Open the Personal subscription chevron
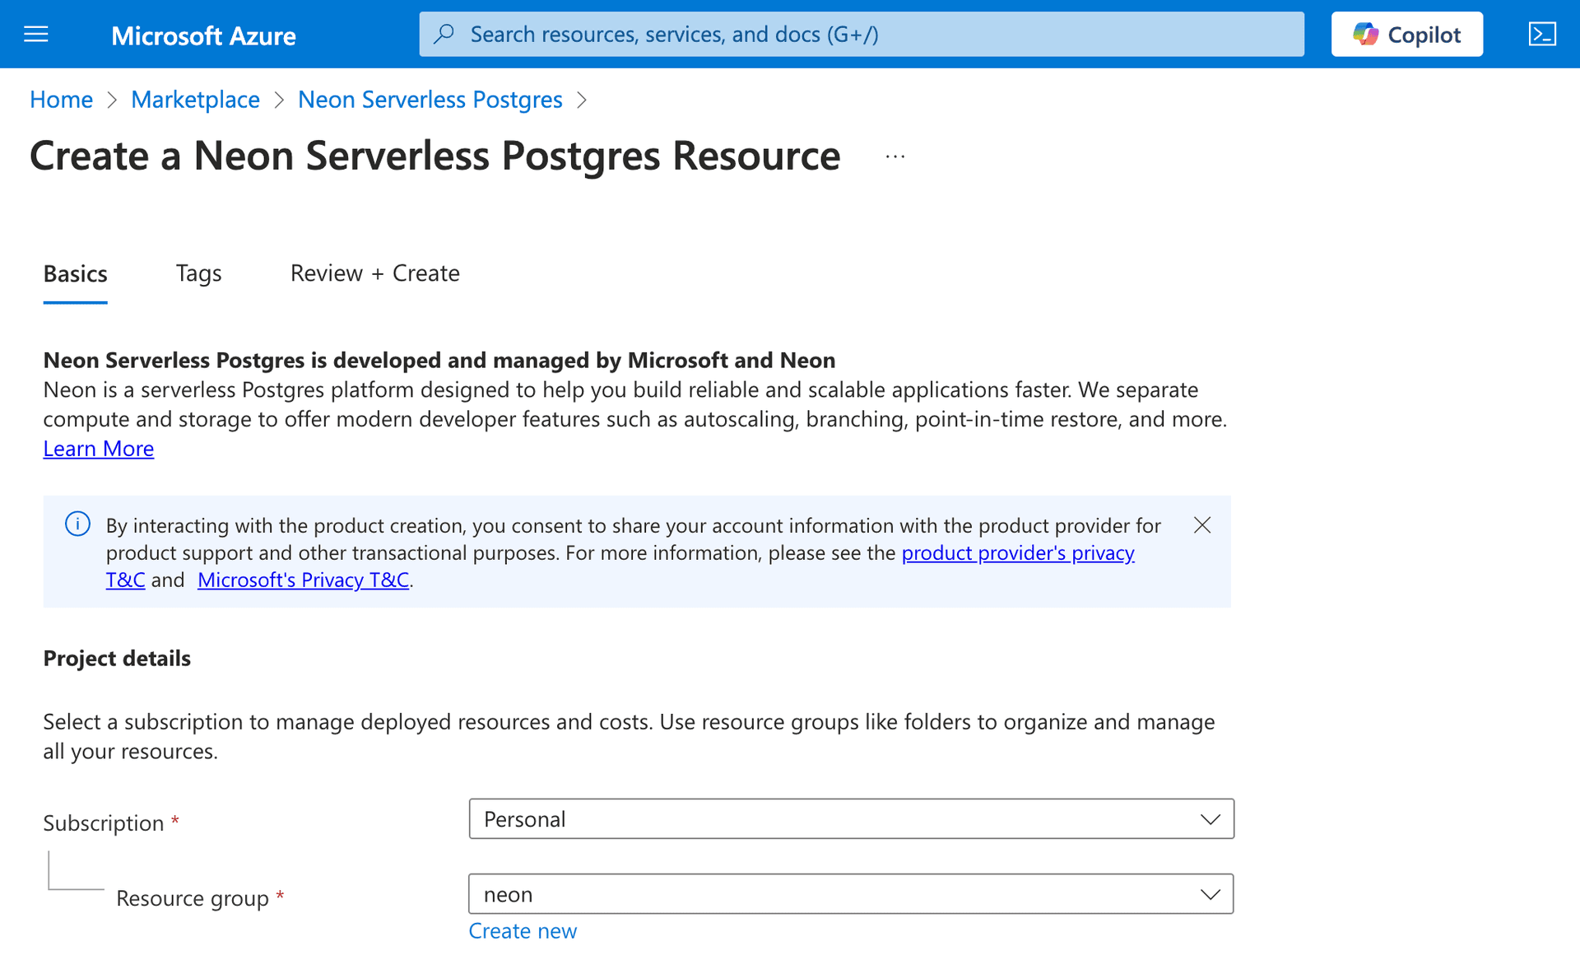 (x=1210, y=819)
